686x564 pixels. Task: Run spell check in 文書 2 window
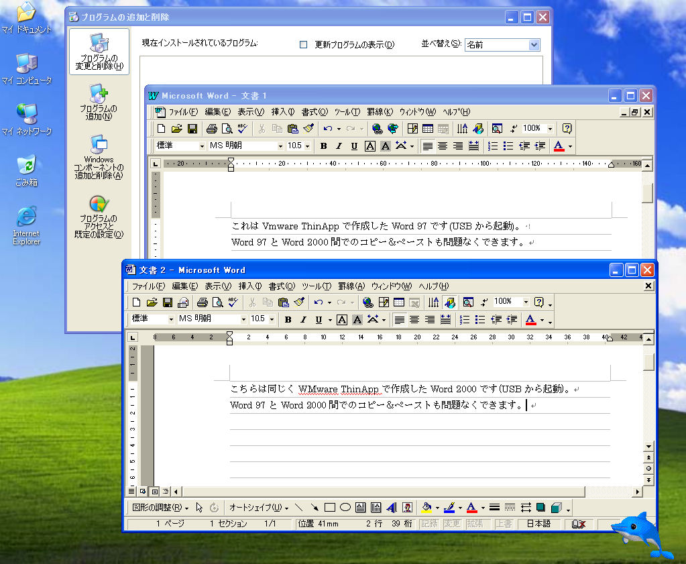tap(233, 302)
